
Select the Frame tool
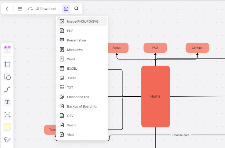pos(7,64)
